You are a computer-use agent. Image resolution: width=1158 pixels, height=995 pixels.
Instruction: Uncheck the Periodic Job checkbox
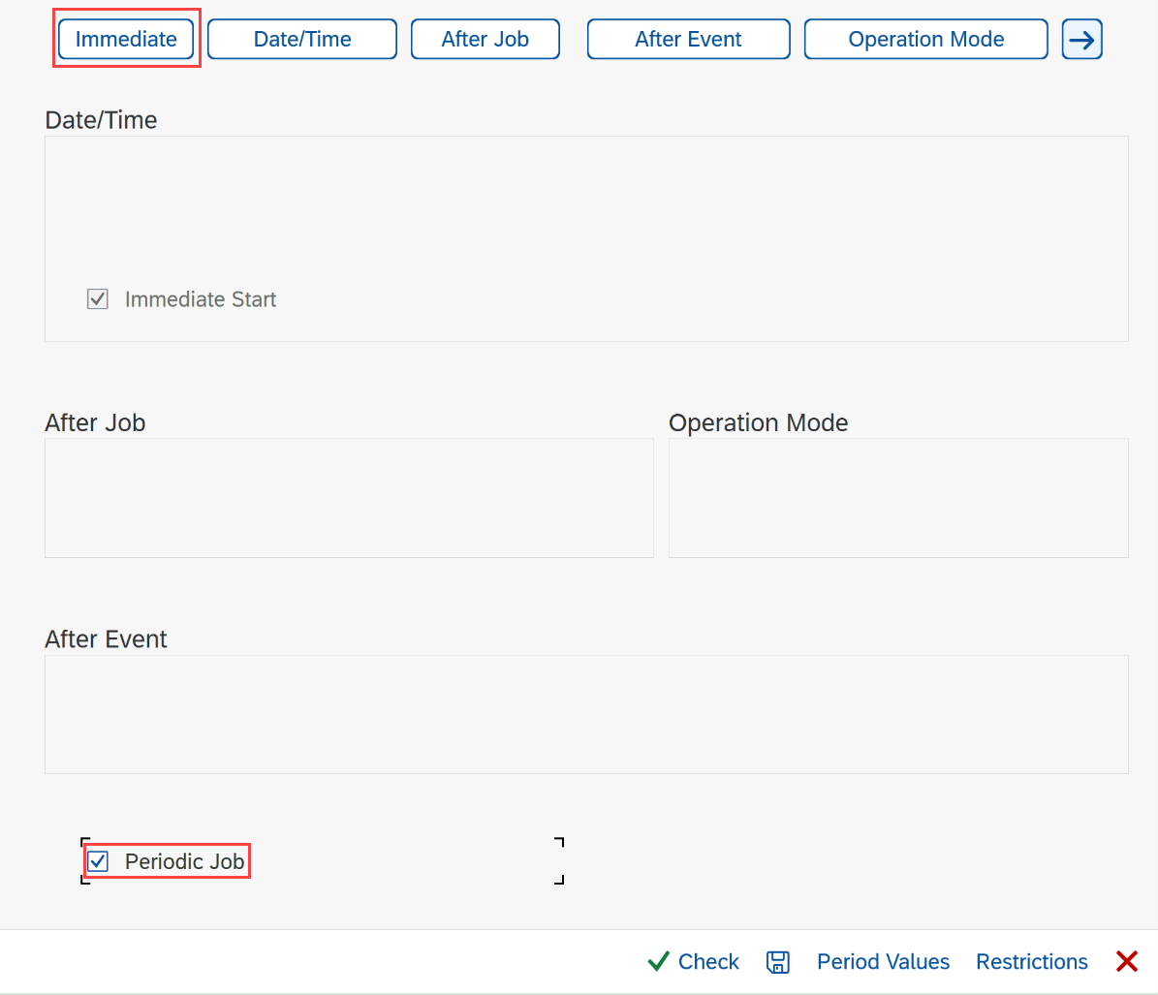[x=98, y=861]
